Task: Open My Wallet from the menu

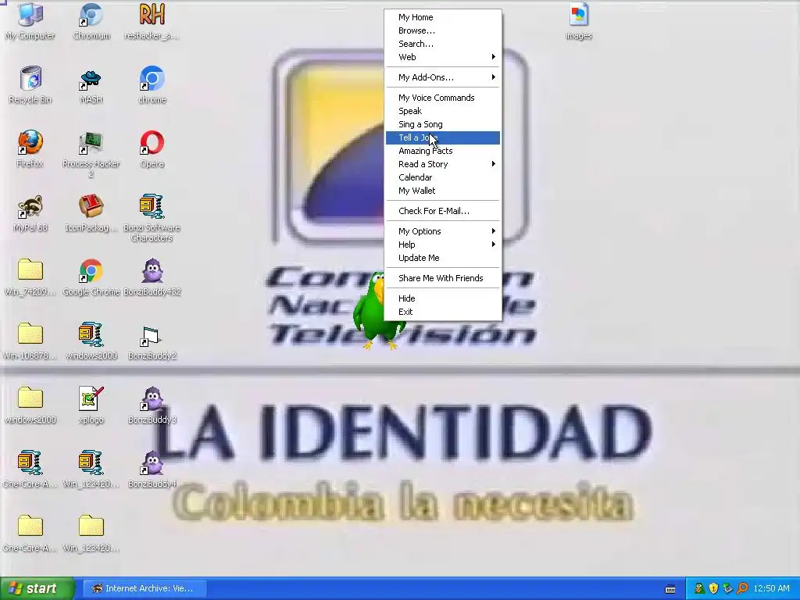Action: click(x=443, y=191)
